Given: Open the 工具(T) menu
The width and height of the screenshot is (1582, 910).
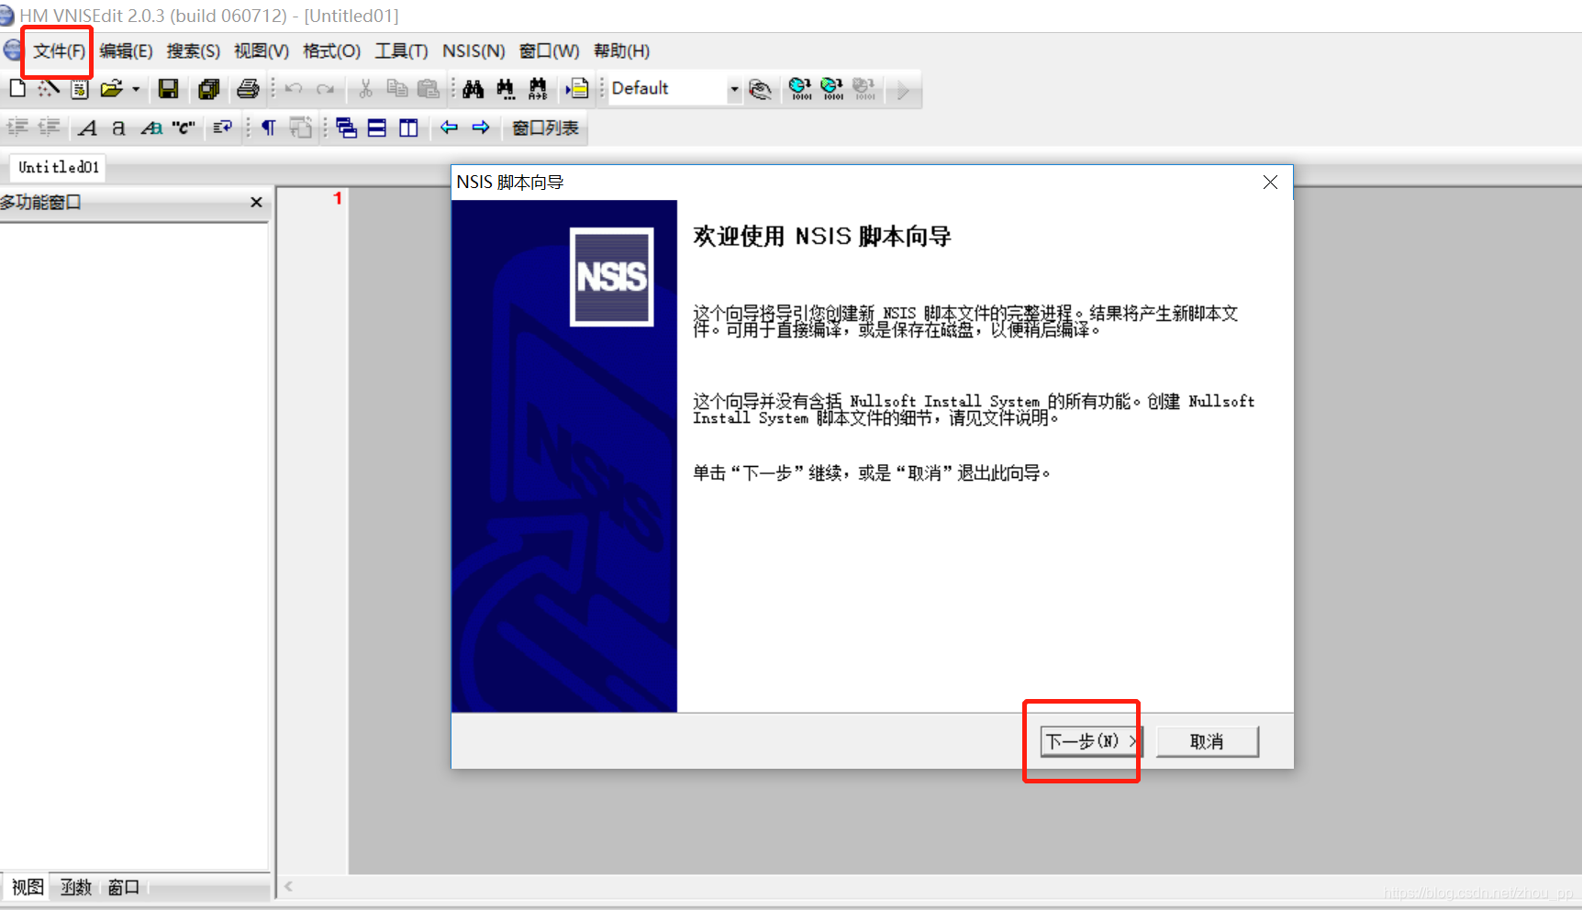Looking at the screenshot, I should coord(401,51).
